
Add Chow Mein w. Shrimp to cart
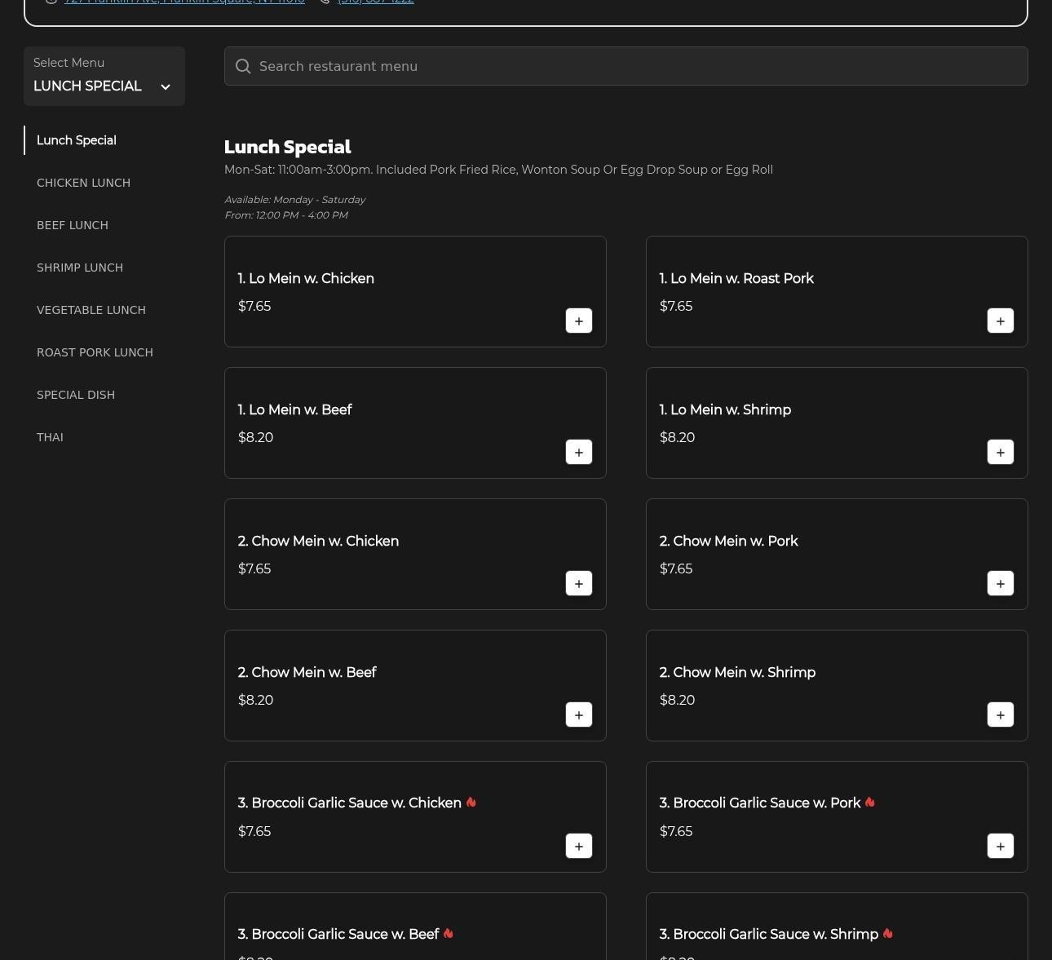[x=1000, y=715]
